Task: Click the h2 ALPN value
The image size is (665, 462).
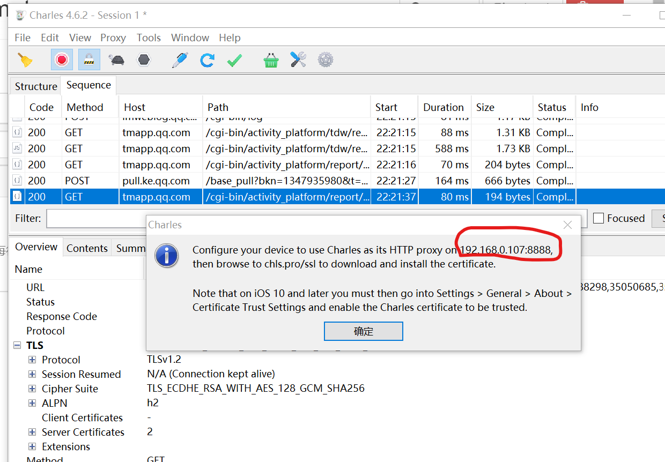Action: [153, 403]
